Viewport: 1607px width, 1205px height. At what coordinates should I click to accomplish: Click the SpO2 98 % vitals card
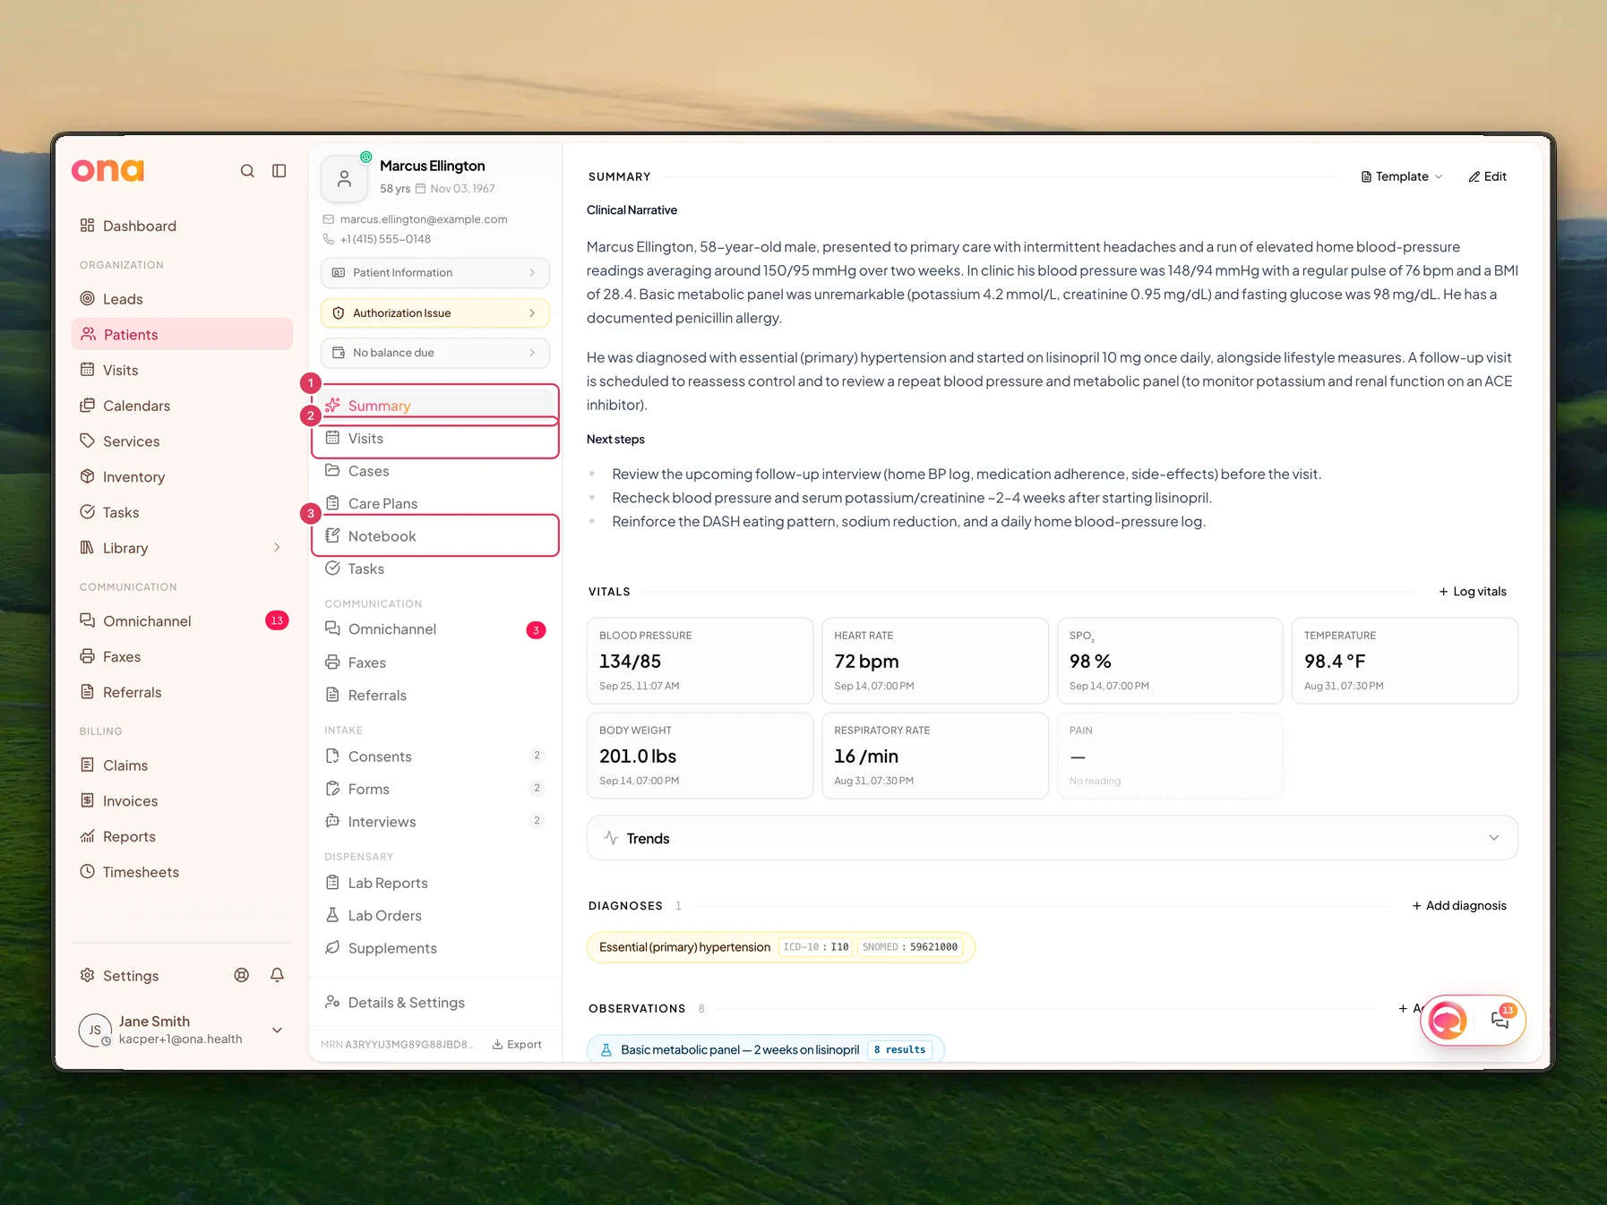click(1170, 661)
